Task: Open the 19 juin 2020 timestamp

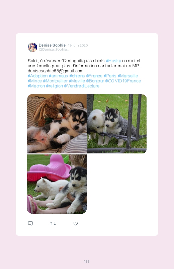Action: pyautogui.click(x=78, y=45)
